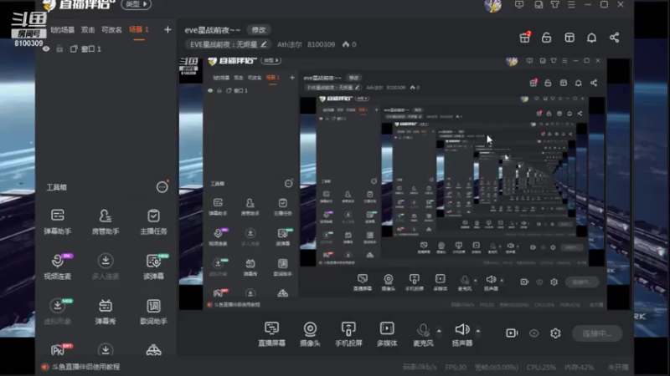The height and width of the screenshot is (376, 670).
Task: Open the skin shirt icon in title bar
Action: click(x=555, y=5)
